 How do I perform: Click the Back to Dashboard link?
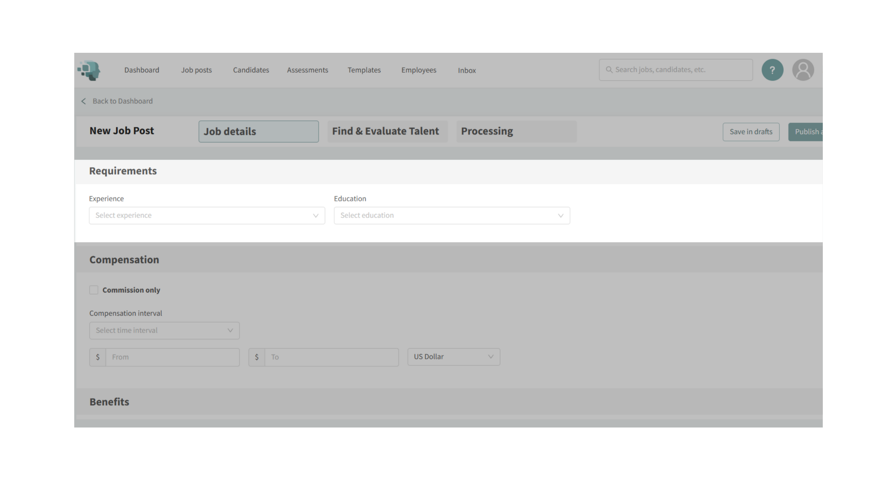point(122,101)
